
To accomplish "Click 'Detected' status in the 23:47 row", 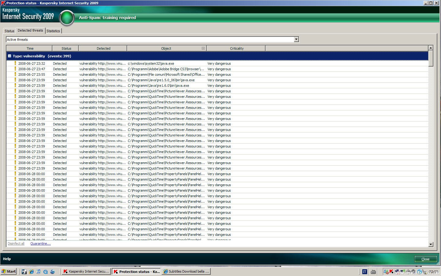I will pyautogui.click(x=60, y=69).
